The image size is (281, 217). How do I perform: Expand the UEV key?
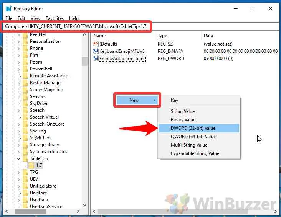19,179
